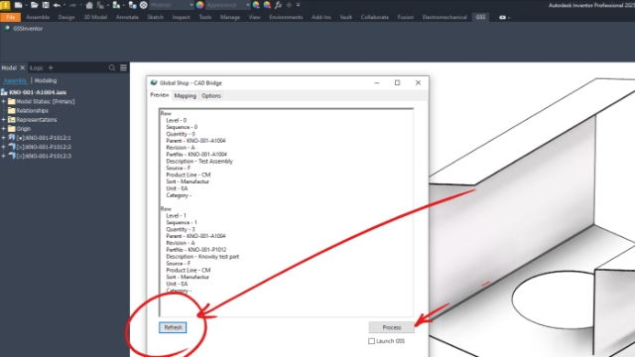This screenshot has height=357, width=635.
Task: Click the round wheel icon before Material
Action: click(x=143, y=5)
